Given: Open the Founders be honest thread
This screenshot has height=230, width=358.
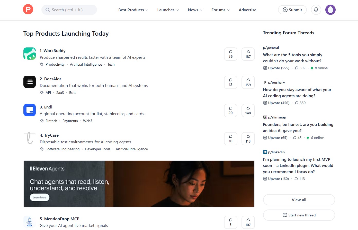Looking at the screenshot, I should (298, 127).
